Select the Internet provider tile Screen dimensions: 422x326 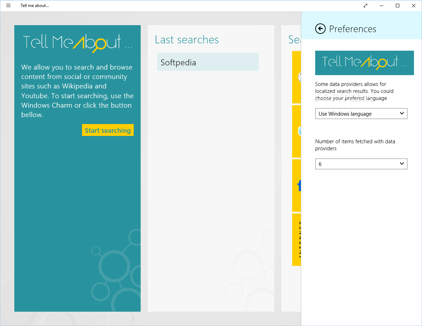point(297,240)
